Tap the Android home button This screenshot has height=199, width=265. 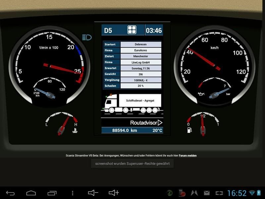pos(31,193)
